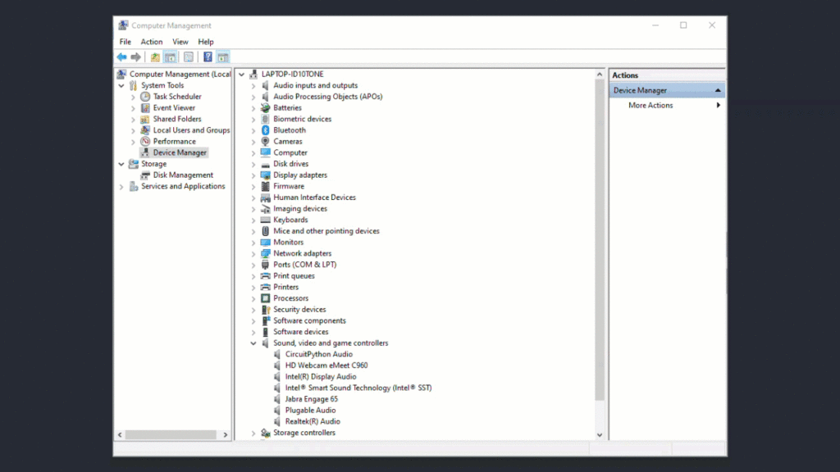Click the Bluetooth device category icon
The width and height of the screenshot is (840, 472).
(x=265, y=130)
